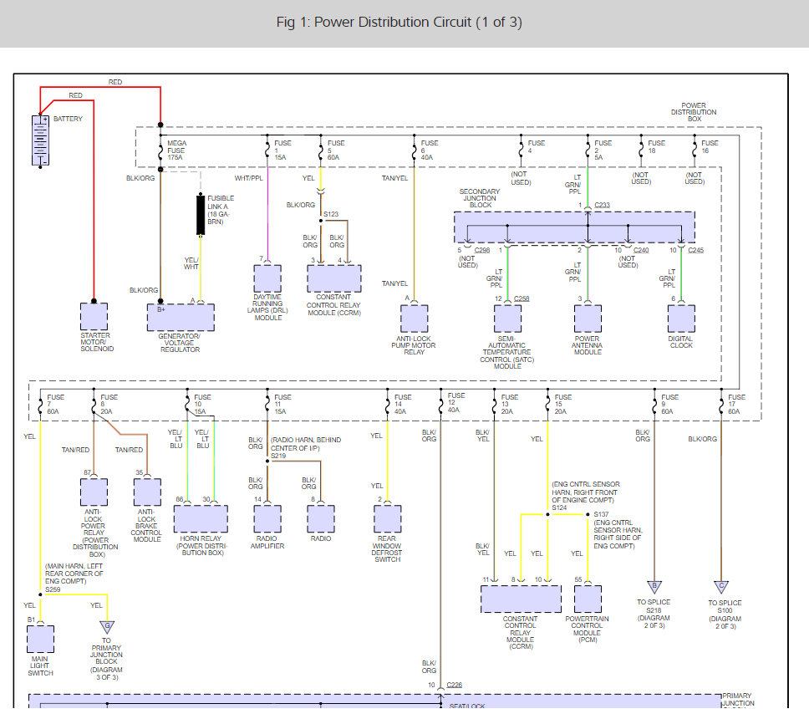Screen dimensions: 809x719
Task: Click the Fusible Link A black bar
Action: (x=201, y=215)
